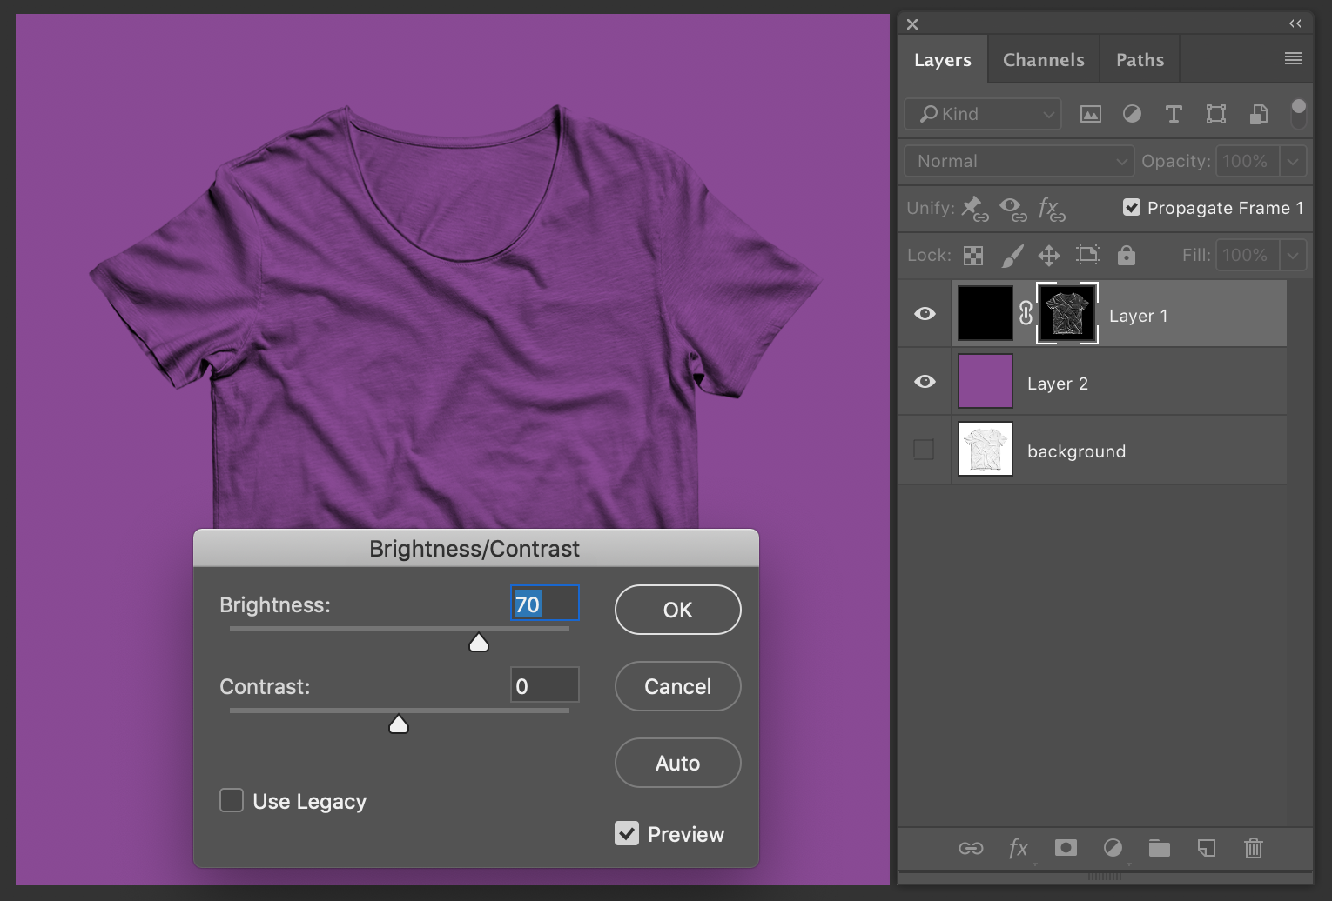Open the layer style fx menu
The width and height of the screenshot is (1332, 901).
pyautogui.click(x=1018, y=848)
